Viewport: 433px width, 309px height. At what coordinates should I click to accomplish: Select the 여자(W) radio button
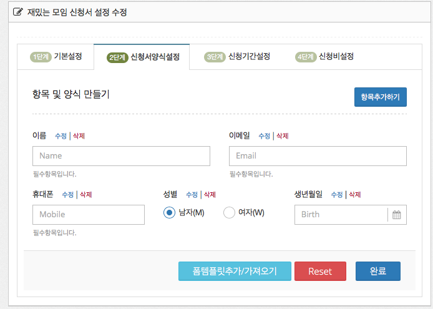point(229,213)
